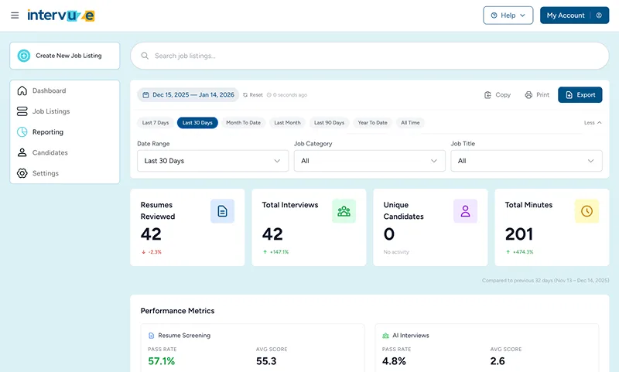Open Candidates from the sidebar
Screen dimensions: 619x372
click(x=50, y=152)
